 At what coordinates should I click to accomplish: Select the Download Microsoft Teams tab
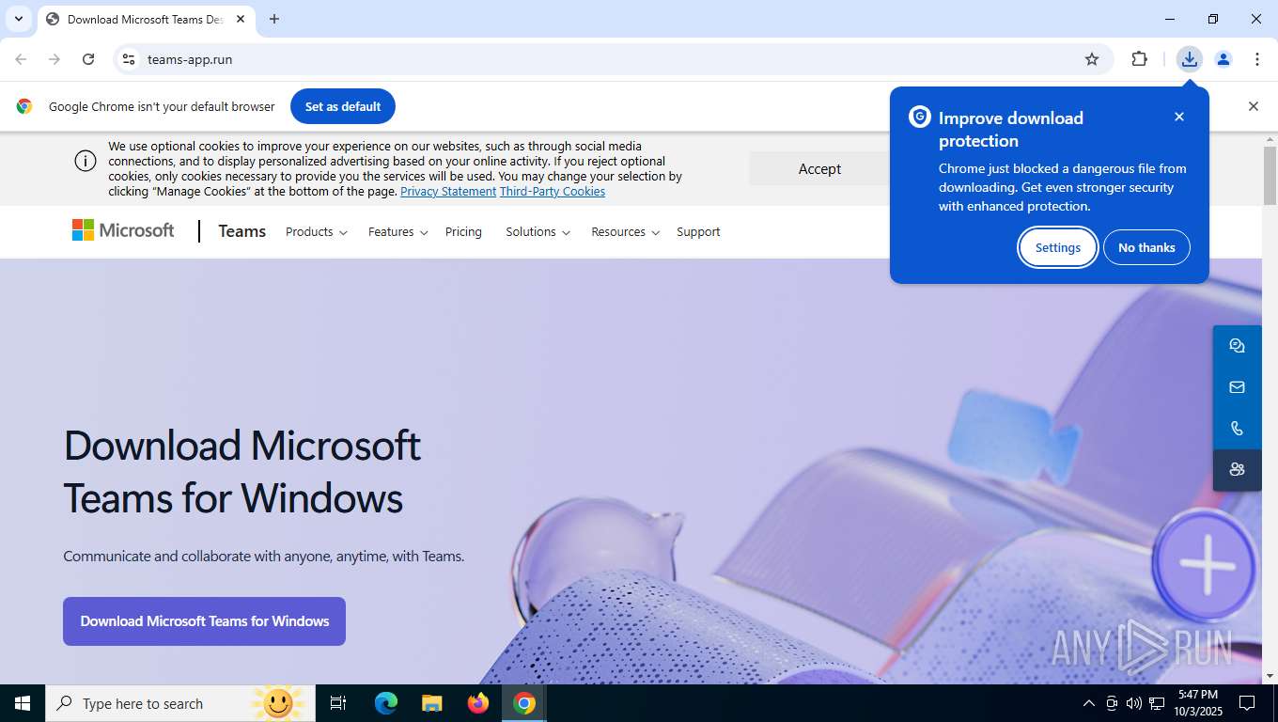(146, 19)
